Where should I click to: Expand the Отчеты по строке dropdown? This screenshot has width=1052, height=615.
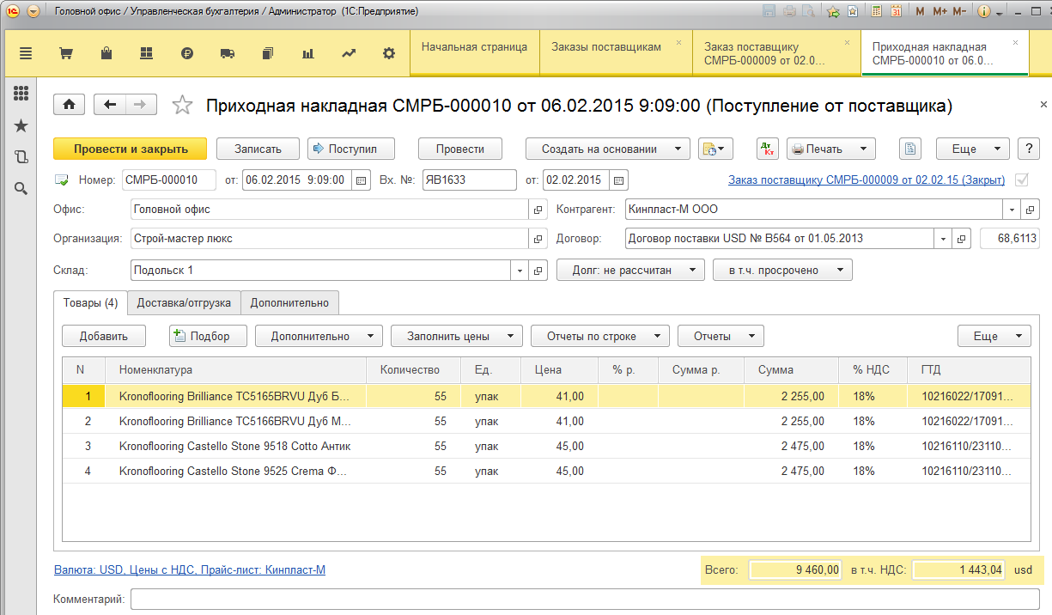point(599,336)
